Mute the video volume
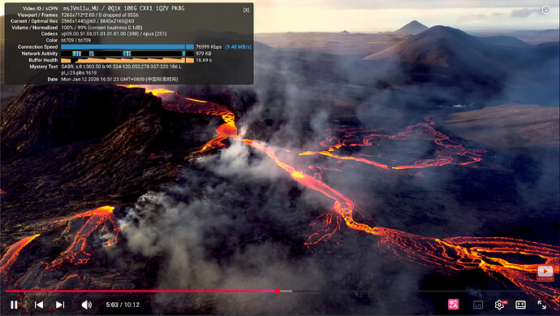Viewport: 560px width, 316px height. pyautogui.click(x=86, y=305)
